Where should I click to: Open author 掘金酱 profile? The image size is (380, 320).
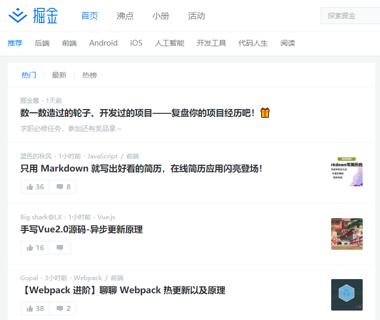[29, 101]
